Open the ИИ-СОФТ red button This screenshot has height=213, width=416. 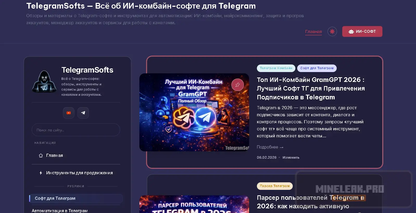(x=362, y=31)
